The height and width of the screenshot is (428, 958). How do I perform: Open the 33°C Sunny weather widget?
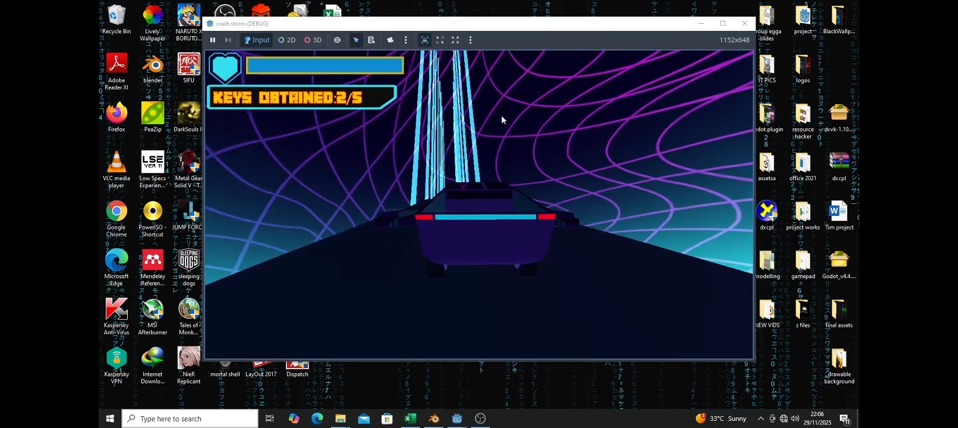click(x=721, y=418)
